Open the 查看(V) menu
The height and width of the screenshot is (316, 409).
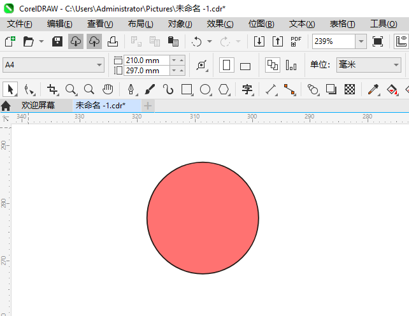[x=100, y=24]
